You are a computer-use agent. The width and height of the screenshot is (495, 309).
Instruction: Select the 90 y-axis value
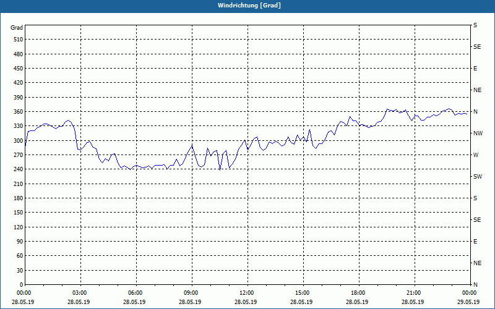tap(20, 242)
